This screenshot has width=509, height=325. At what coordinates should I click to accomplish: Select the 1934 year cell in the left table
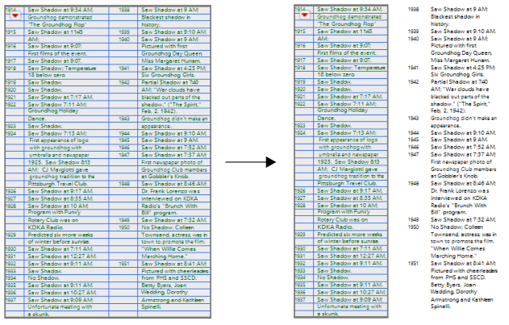[x=10, y=278]
